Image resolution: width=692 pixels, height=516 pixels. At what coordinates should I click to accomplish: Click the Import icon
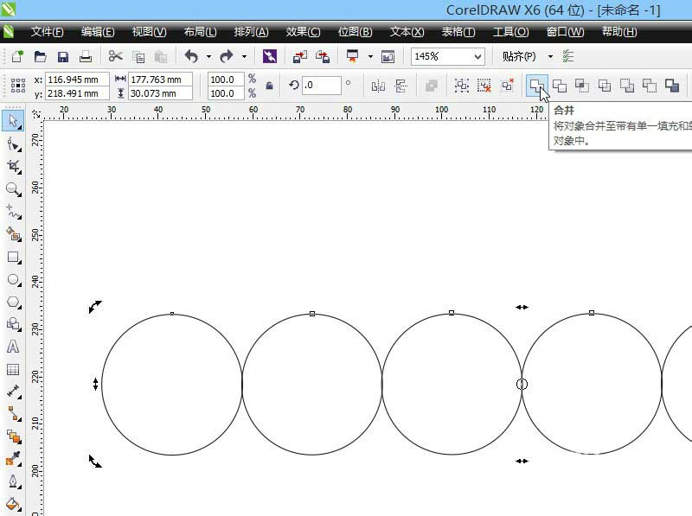pos(300,56)
